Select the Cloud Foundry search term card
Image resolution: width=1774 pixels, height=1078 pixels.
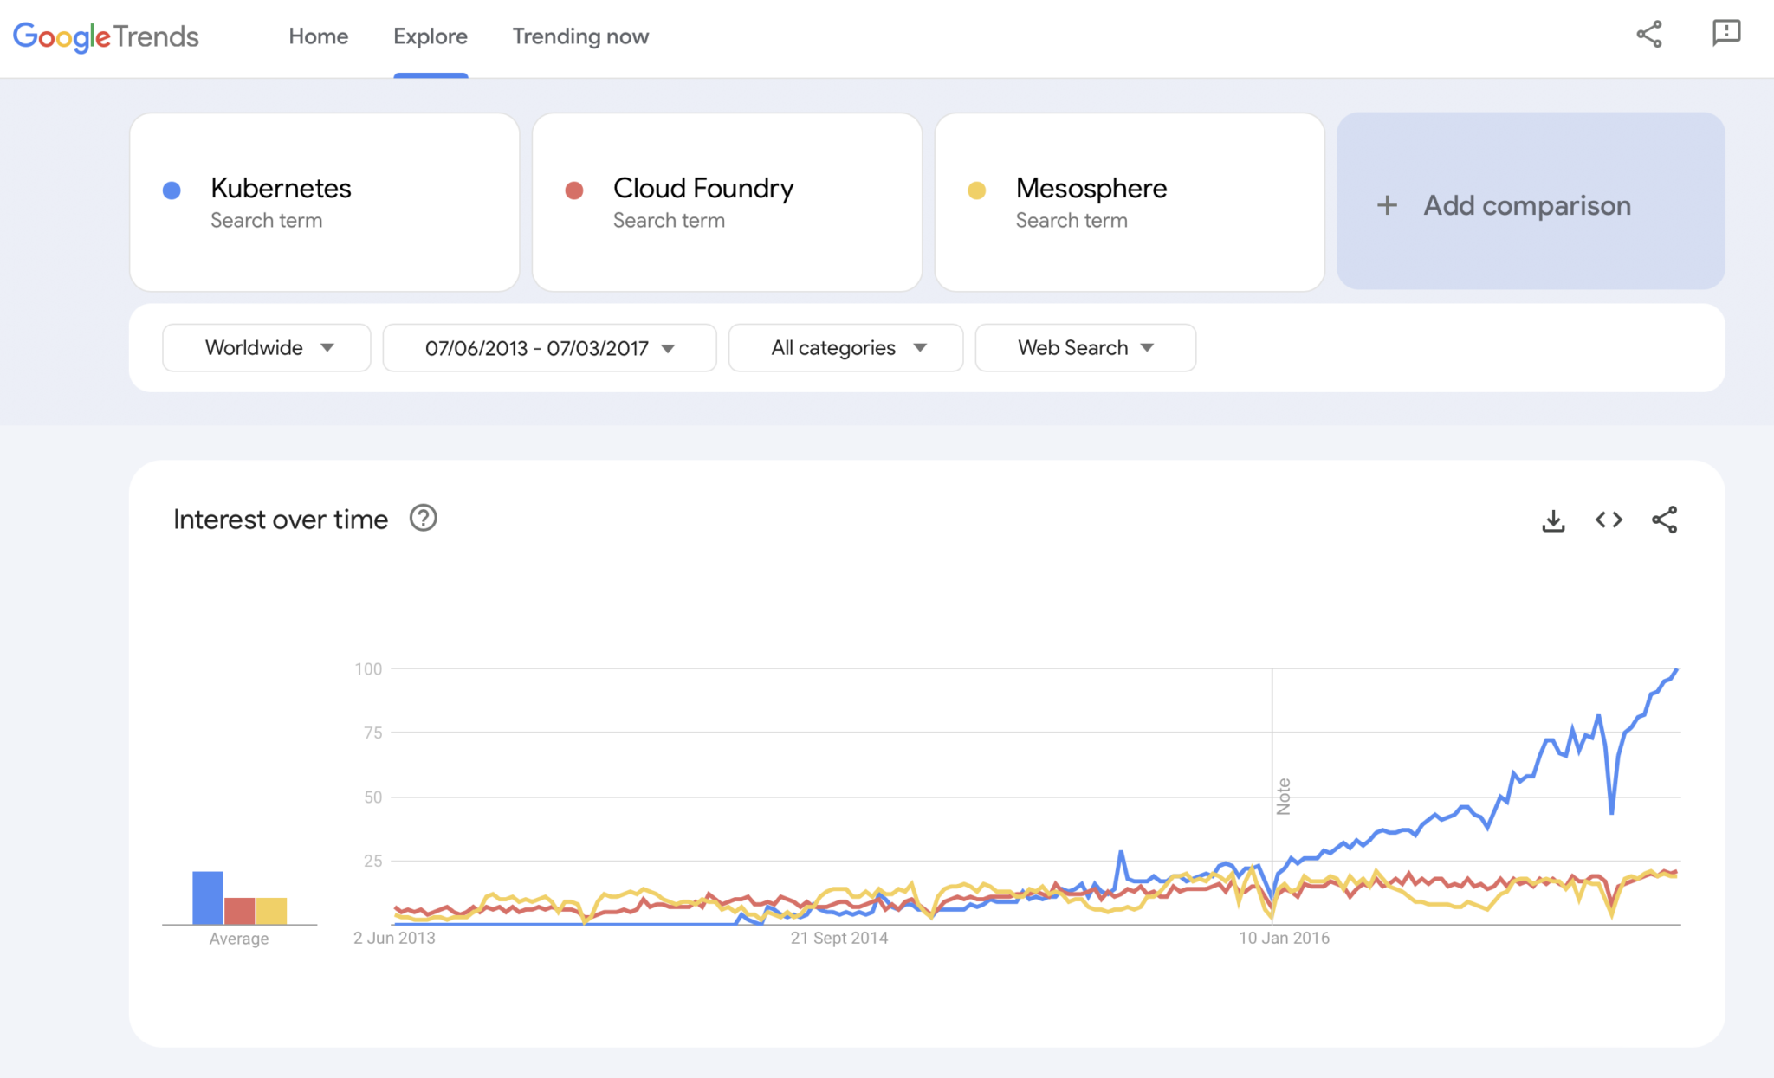727,202
